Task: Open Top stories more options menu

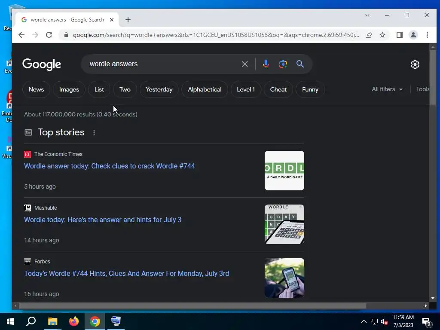Action: (x=94, y=133)
